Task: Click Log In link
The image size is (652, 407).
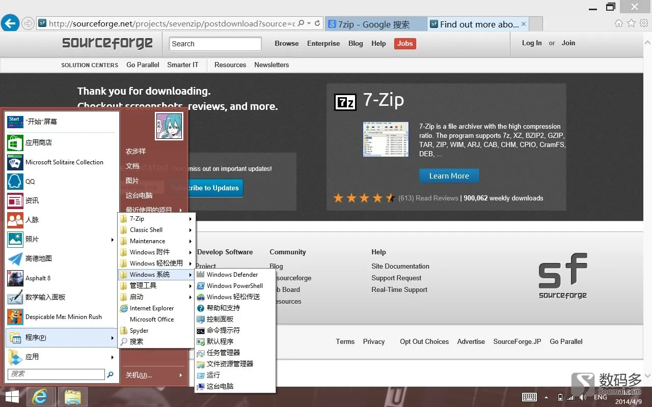Action: [x=532, y=43]
